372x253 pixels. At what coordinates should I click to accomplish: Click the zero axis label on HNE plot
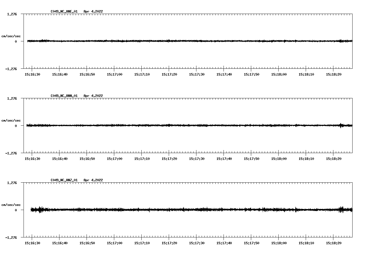(16, 42)
